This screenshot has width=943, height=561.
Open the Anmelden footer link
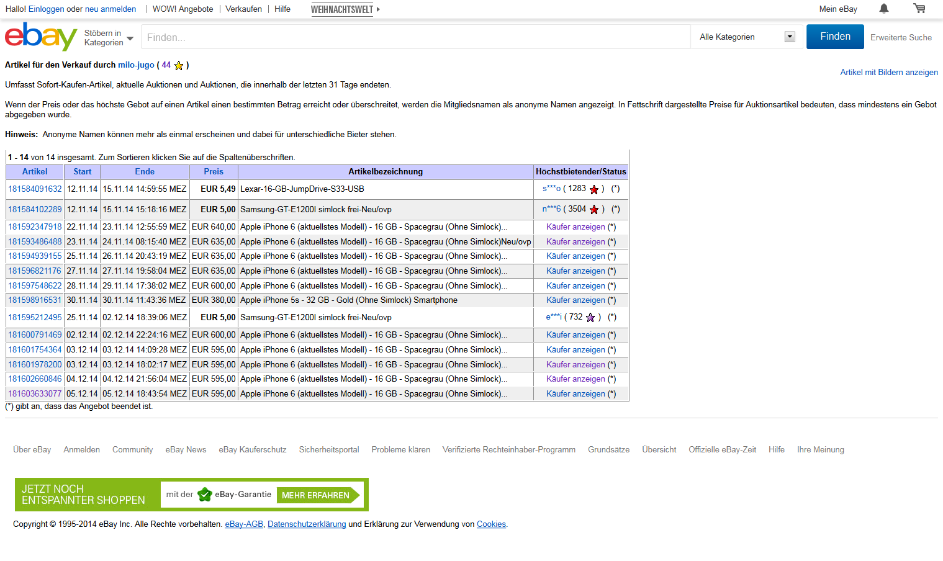pyautogui.click(x=81, y=449)
